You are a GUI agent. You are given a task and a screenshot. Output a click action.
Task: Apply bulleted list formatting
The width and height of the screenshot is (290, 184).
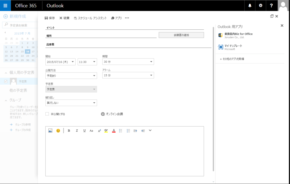pyautogui.click(x=120, y=130)
